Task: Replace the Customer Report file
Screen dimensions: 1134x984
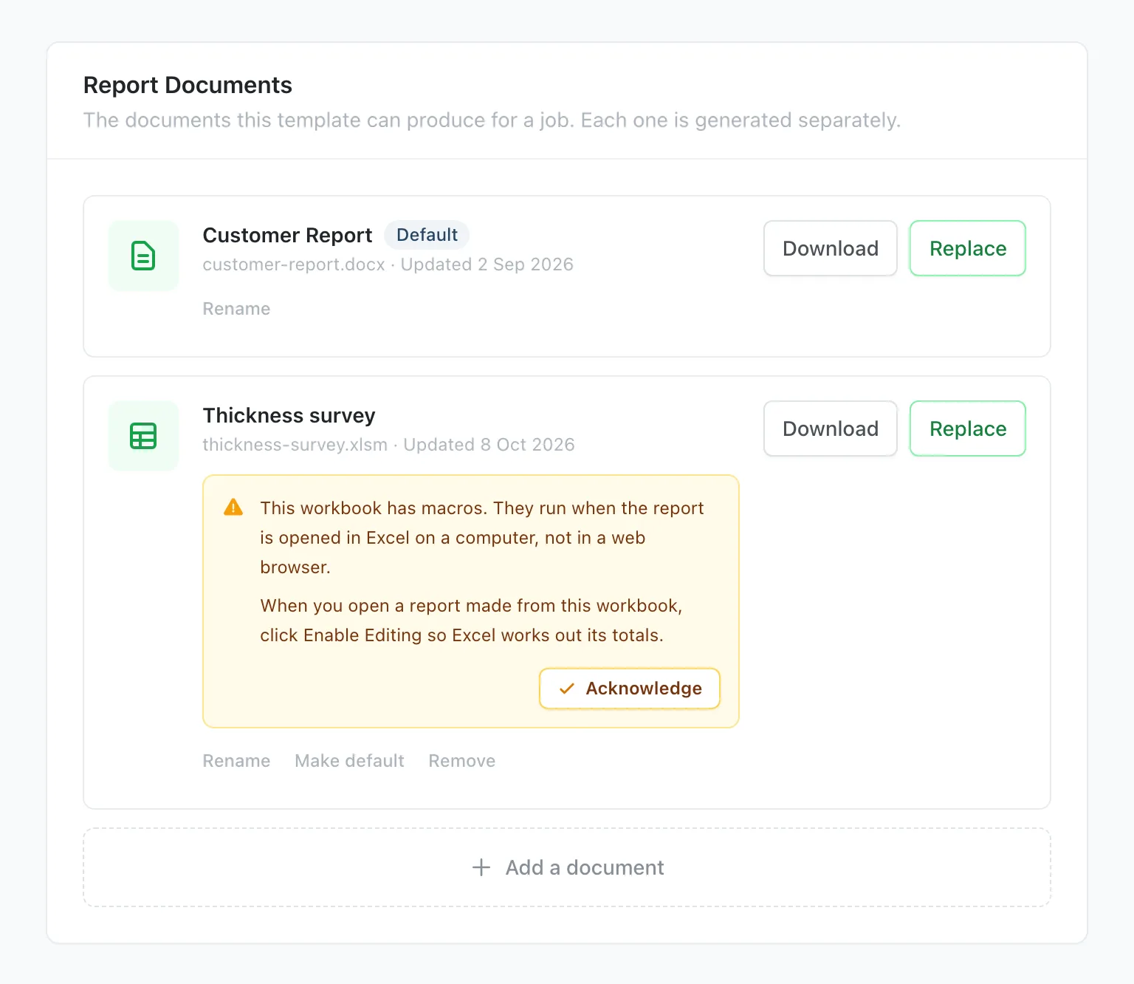Action: 968,248
